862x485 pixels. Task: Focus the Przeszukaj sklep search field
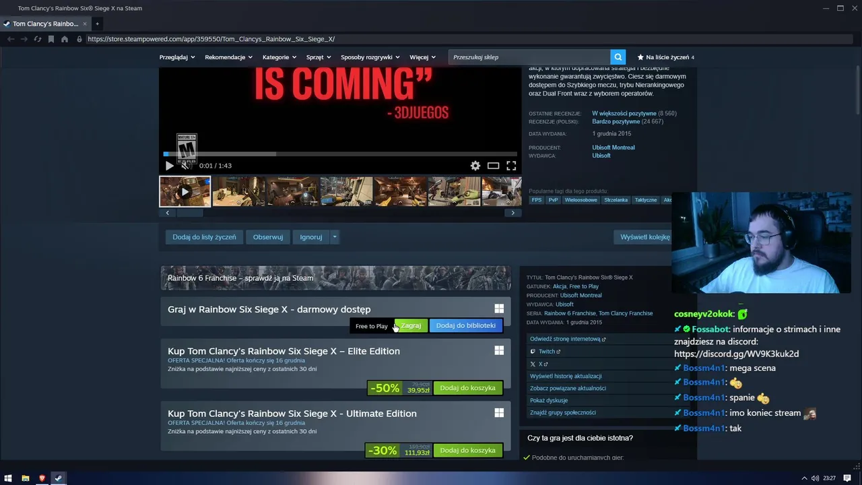(x=529, y=57)
